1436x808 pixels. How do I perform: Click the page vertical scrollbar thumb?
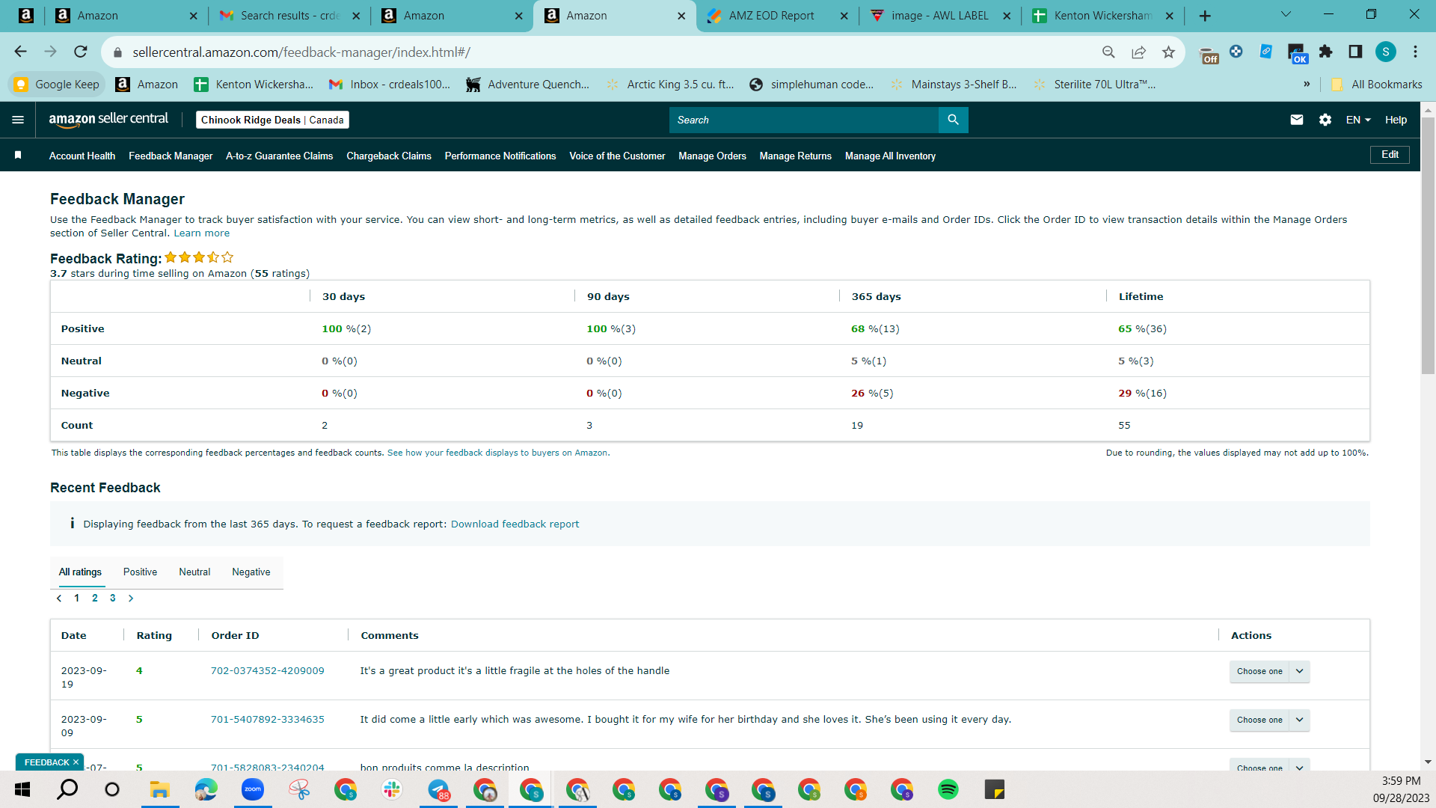(1428, 245)
